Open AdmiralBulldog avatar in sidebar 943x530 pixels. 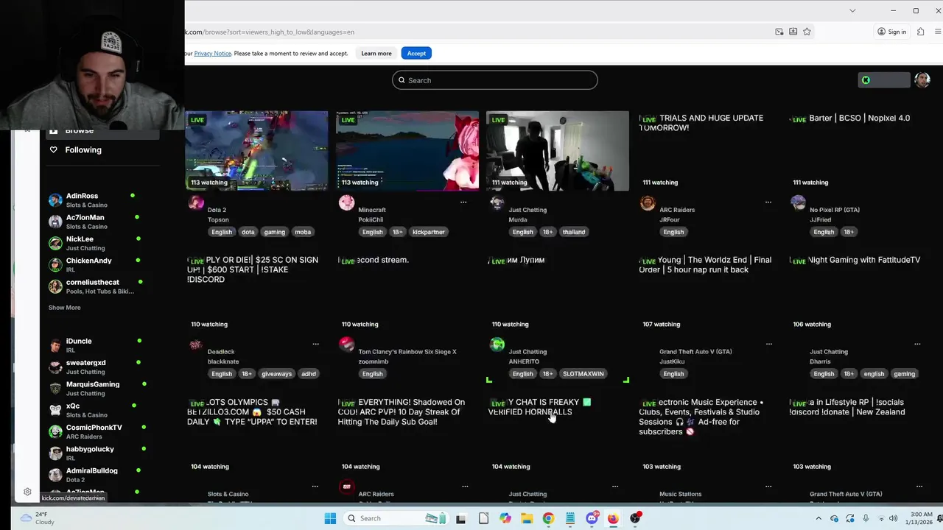tap(55, 475)
